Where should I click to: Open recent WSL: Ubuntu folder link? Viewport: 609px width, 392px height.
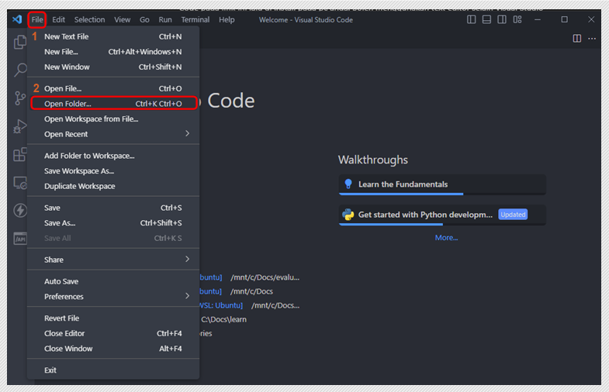[x=220, y=305]
